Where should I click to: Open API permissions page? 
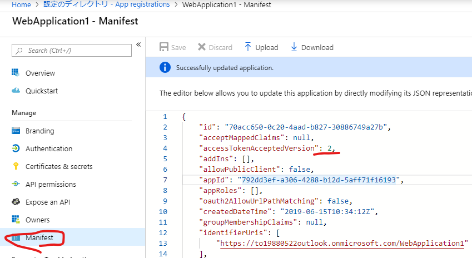(51, 184)
